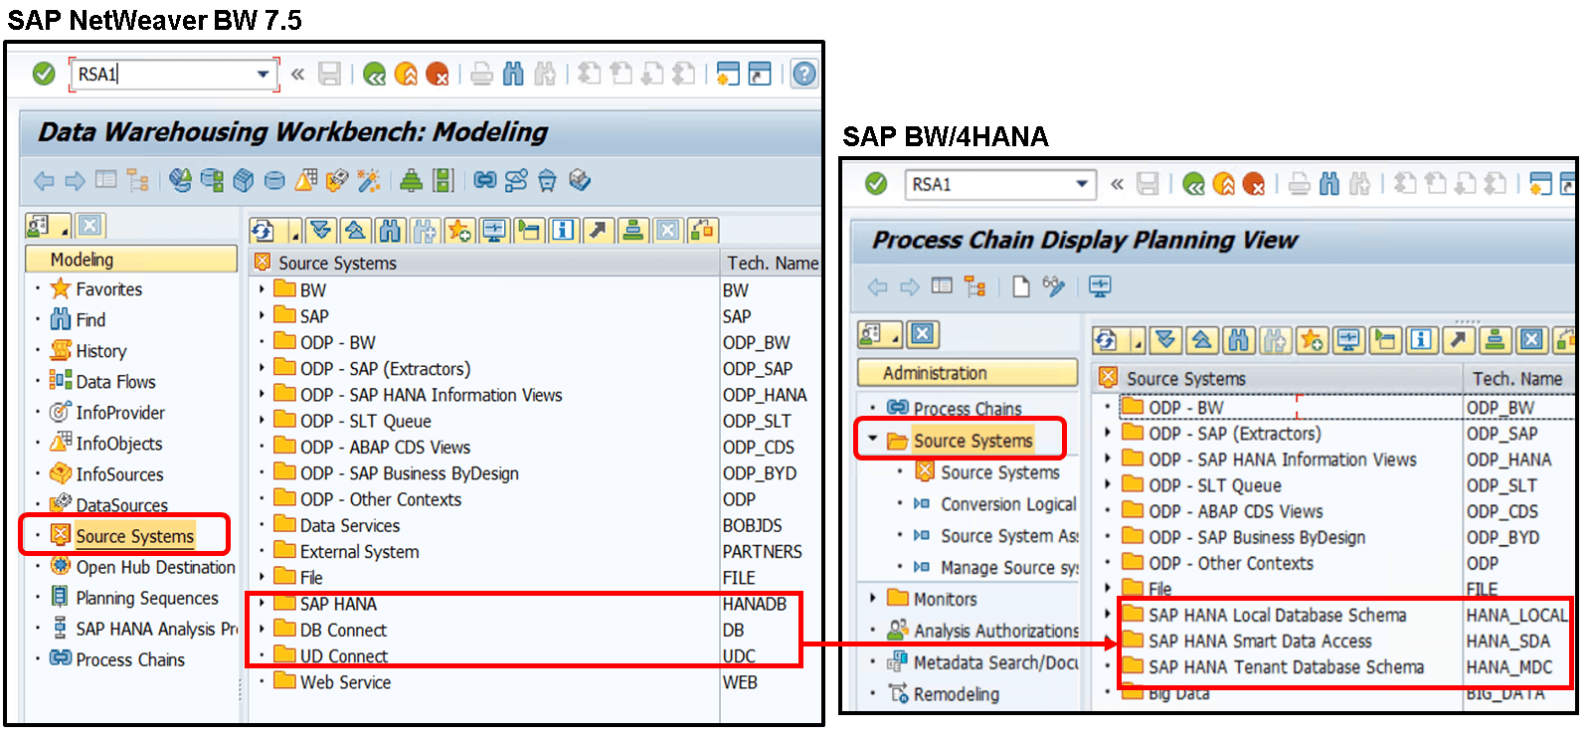Click the blue info icon in BW 7.5 tree toolbar

563,231
